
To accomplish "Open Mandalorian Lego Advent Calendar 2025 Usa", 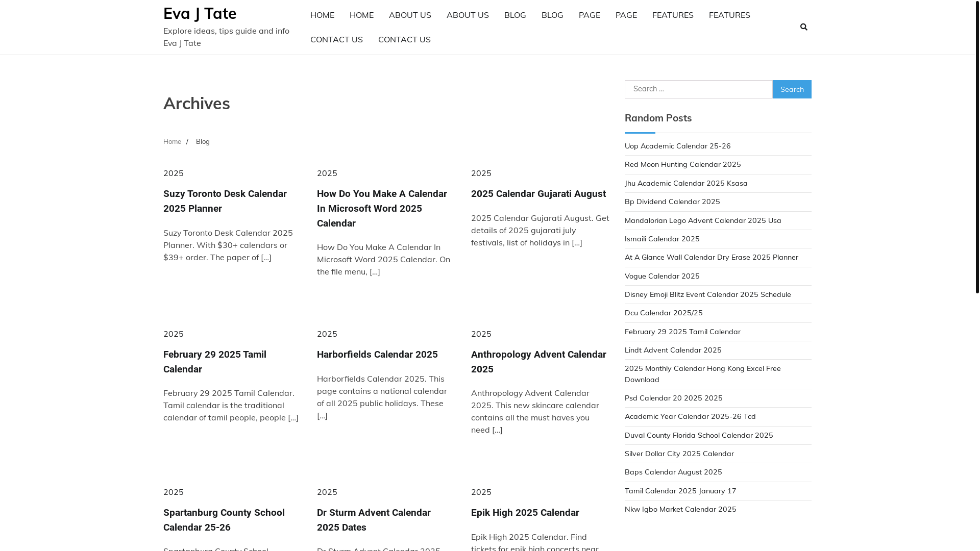I will click(x=703, y=220).
